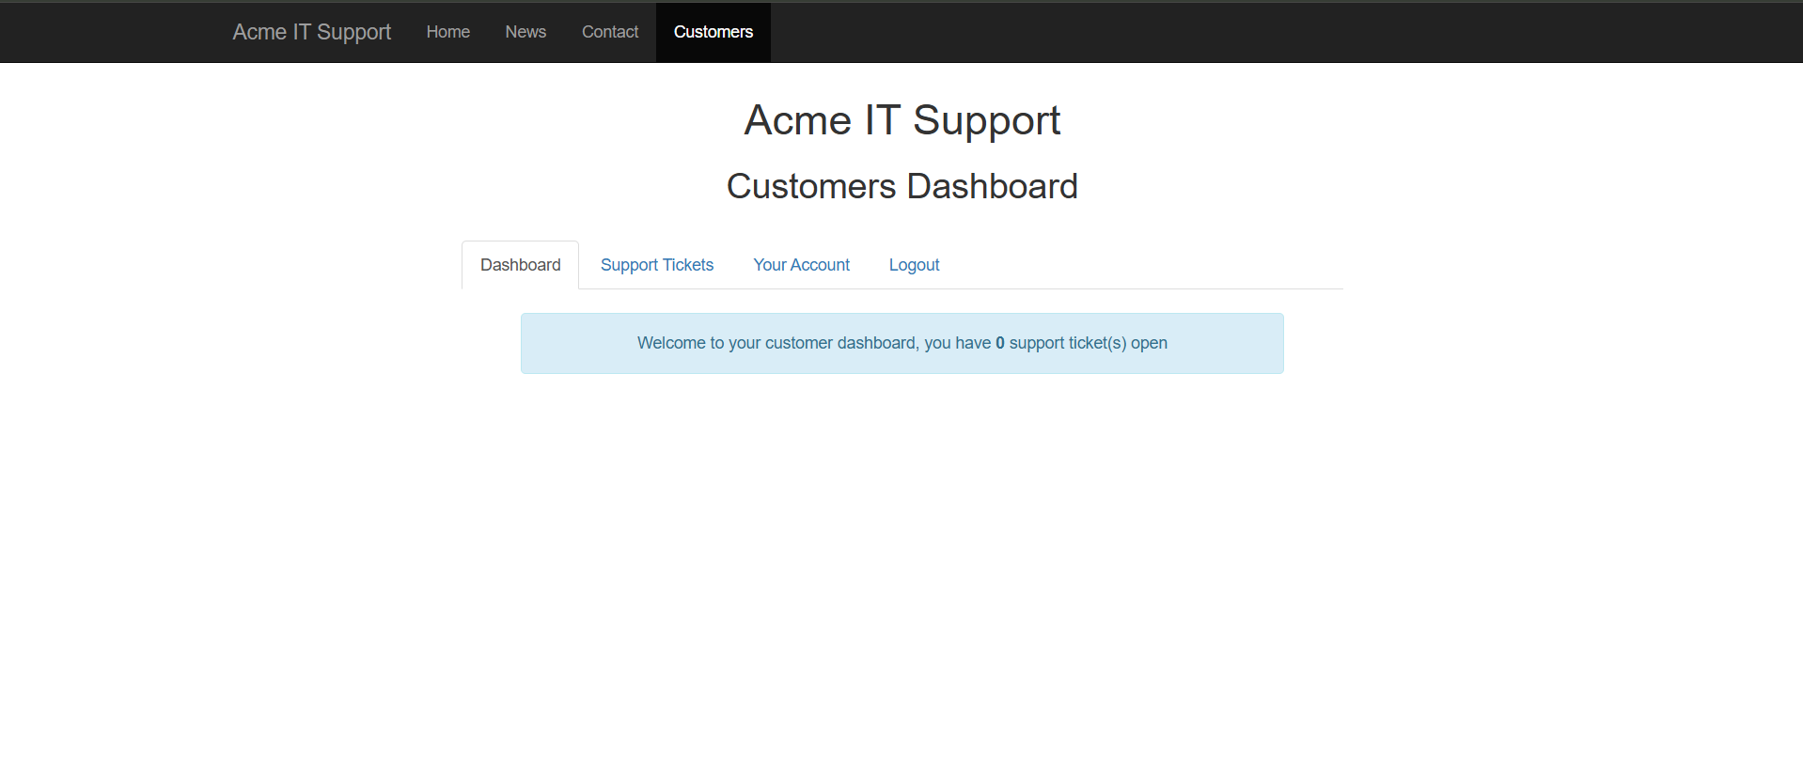
Task: Open the Contact page
Action: (609, 32)
